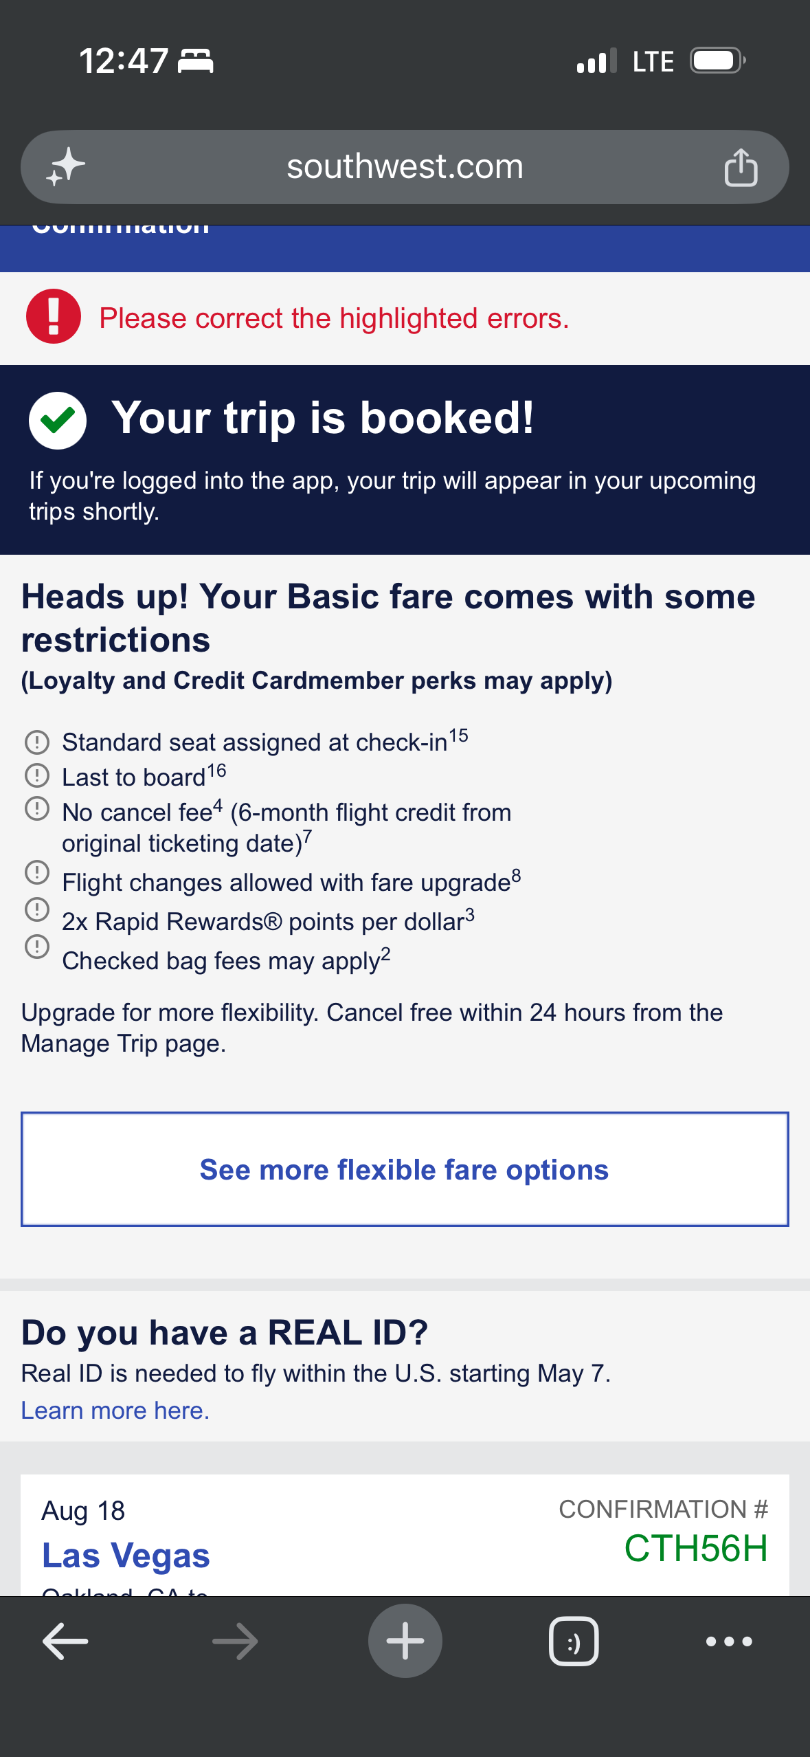This screenshot has height=1757, width=810.
Task: Tap info icon beside Checked bag fees
Action: coord(37,947)
